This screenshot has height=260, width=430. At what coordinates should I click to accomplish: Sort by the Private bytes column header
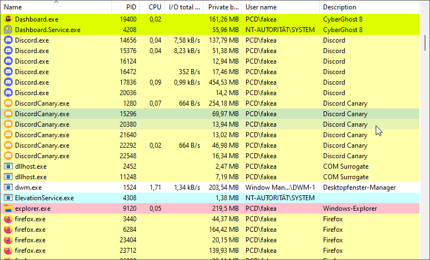pos(223,7)
